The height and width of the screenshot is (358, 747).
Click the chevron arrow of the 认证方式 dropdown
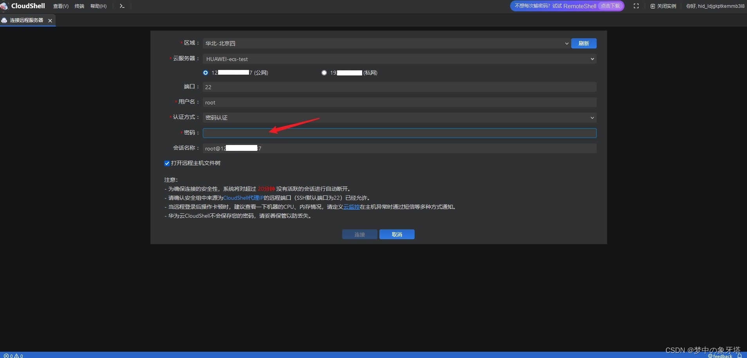tap(592, 118)
